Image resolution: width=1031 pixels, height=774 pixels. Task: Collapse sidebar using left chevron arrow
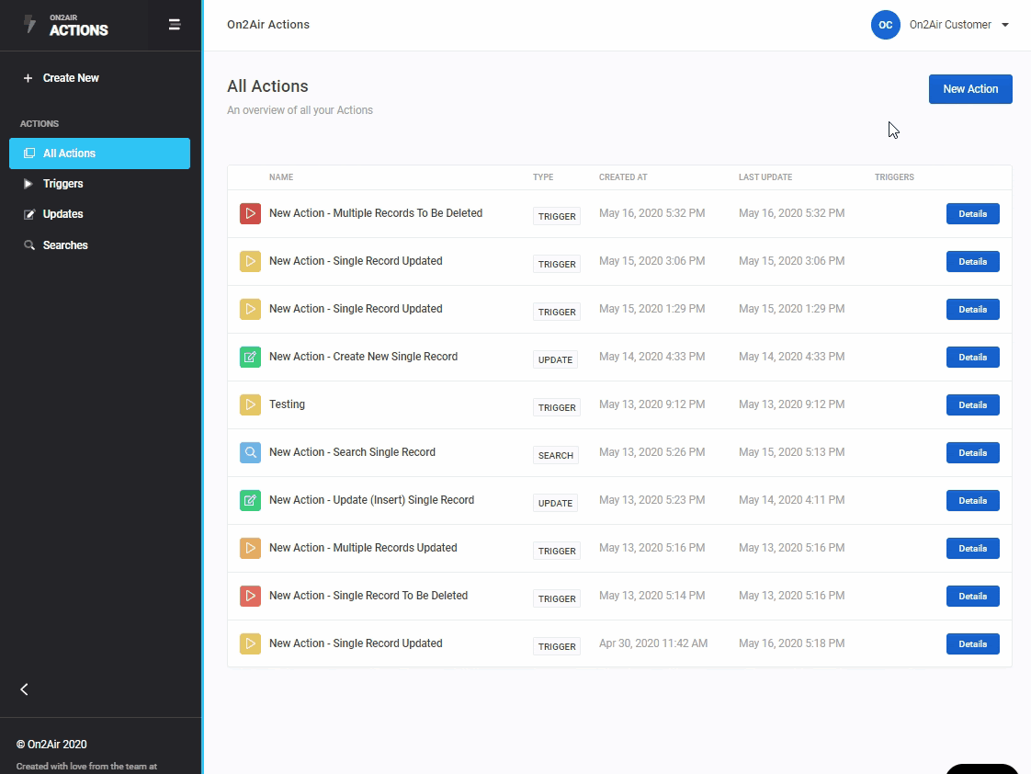(x=25, y=689)
